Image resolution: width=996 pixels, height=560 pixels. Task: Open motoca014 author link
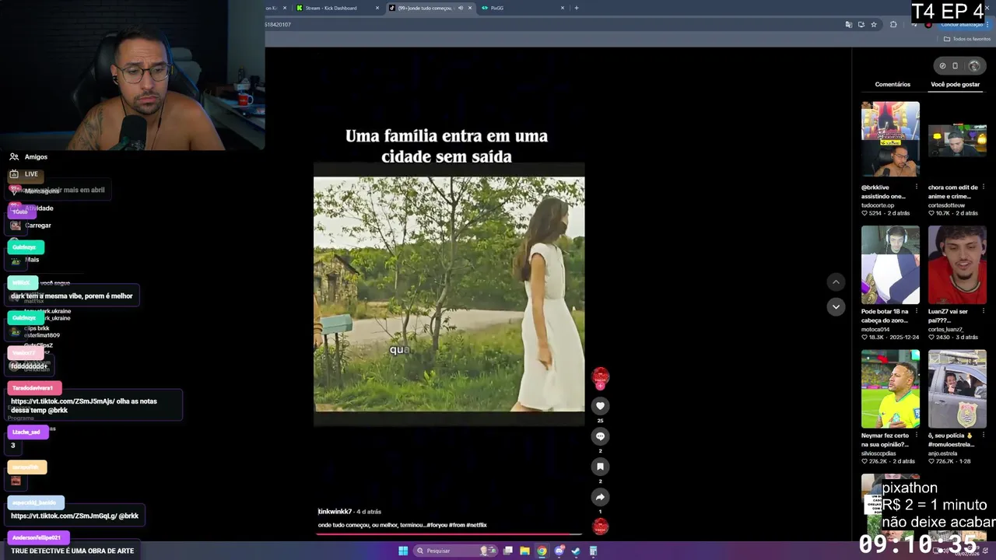[875, 329]
